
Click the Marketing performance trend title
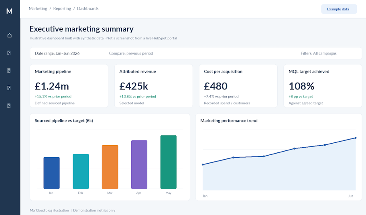click(x=229, y=121)
